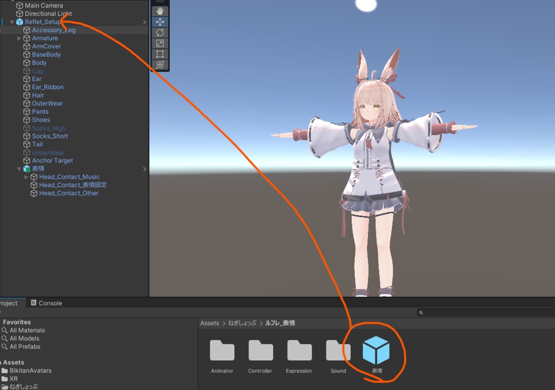Select Ear object in hierarchy
Screen dimensions: 555x390
pyautogui.click(x=36, y=79)
